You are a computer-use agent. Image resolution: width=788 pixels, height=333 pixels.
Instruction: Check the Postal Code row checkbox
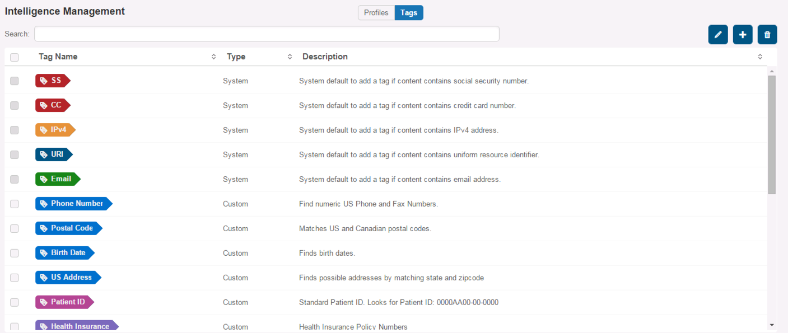coord(15,228)
